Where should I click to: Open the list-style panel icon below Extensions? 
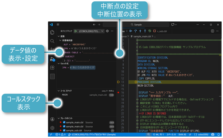click(x=52, y=76)
